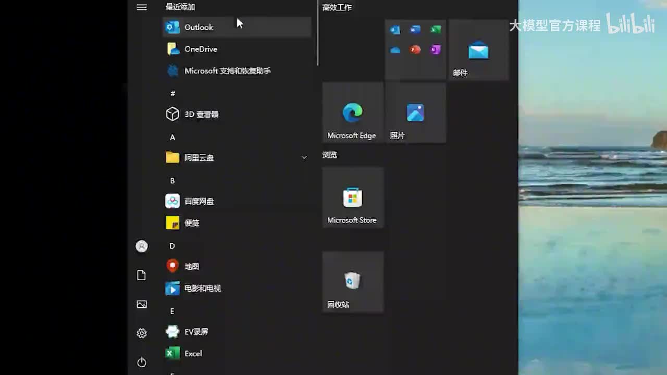This screenshot has height=375, width=667.
Task: Click the 浏览 tile group title
Action: [330, 155]
